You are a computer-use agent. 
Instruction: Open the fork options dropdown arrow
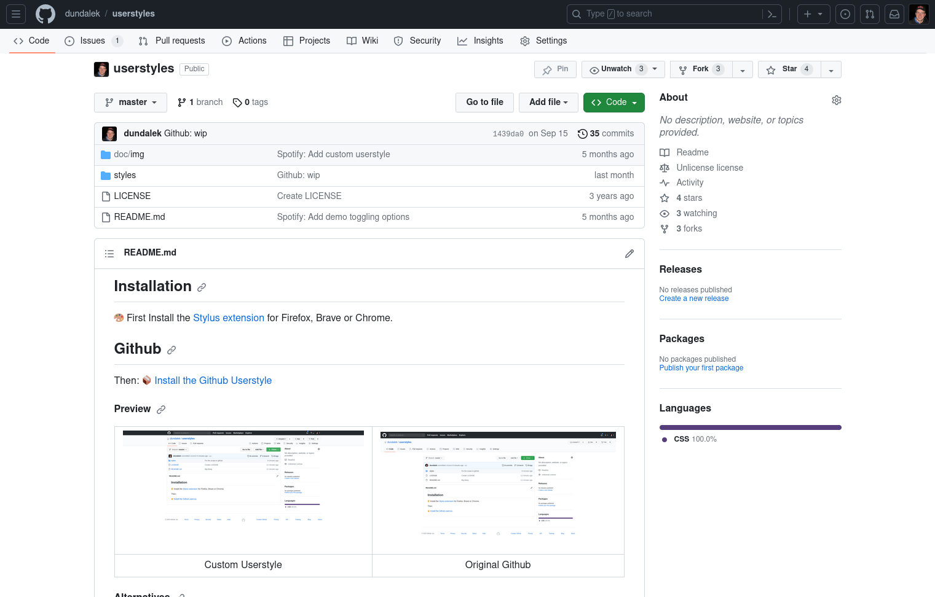coord(742,69)
